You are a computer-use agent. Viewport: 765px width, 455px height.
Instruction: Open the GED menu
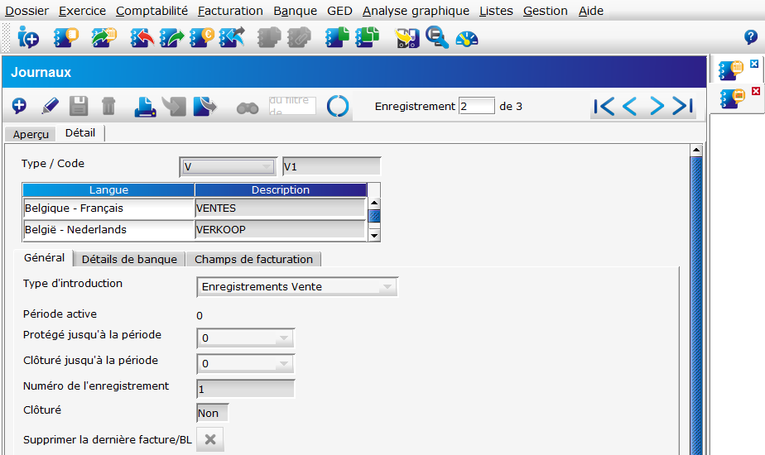click(339, 11)
